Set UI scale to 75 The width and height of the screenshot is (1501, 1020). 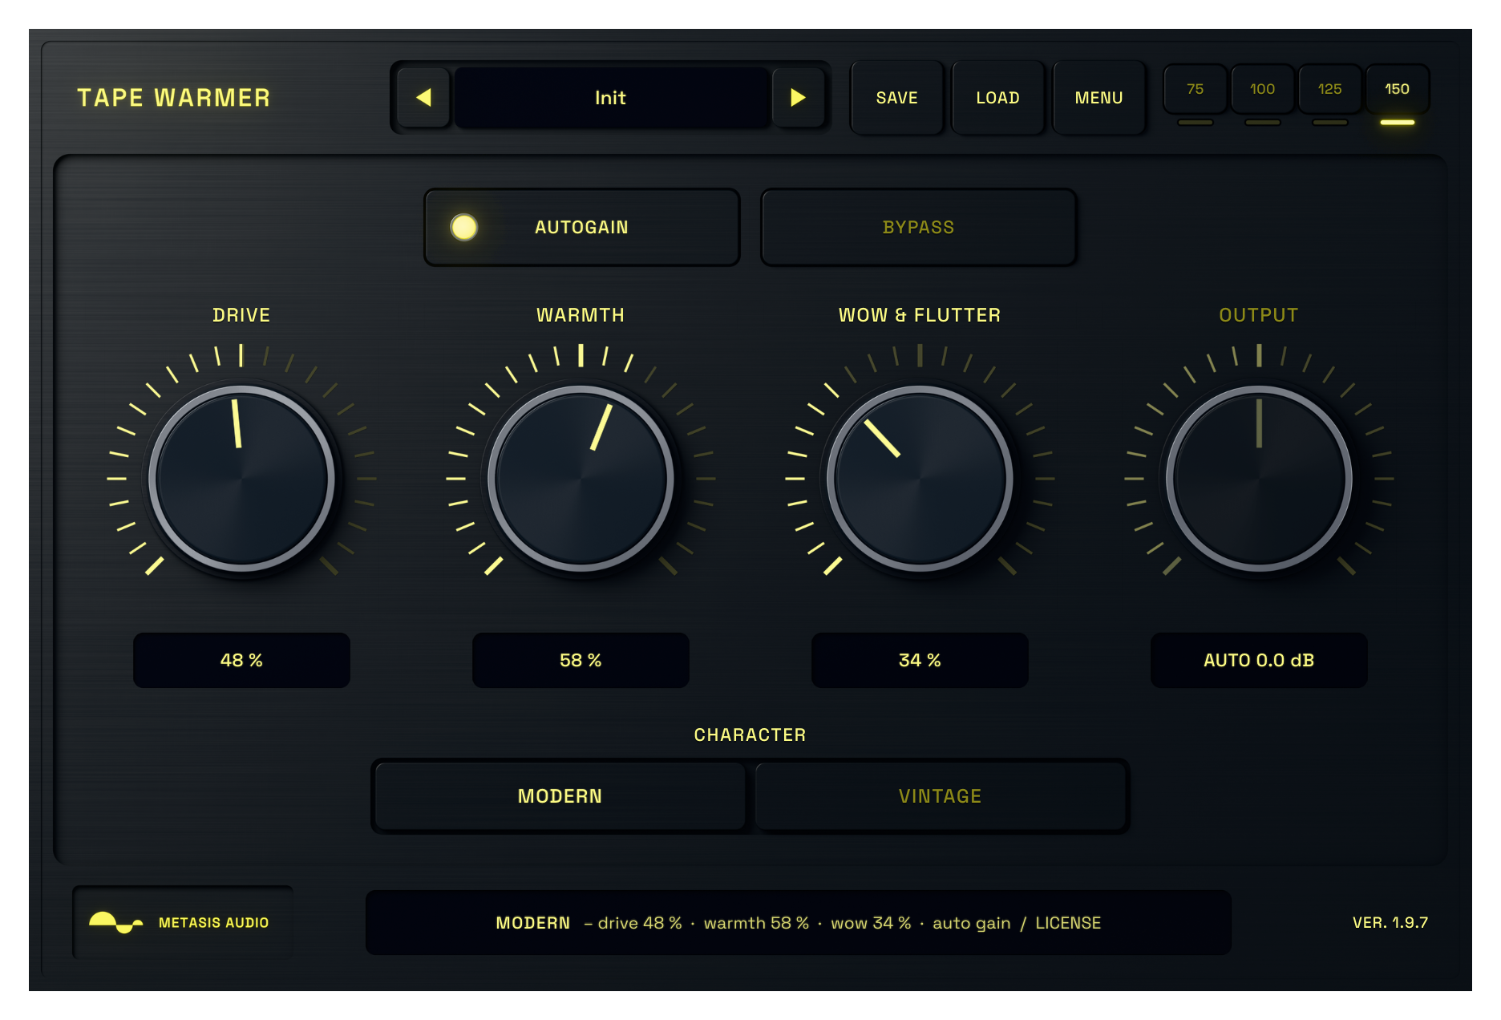[x=1195, y=90]
